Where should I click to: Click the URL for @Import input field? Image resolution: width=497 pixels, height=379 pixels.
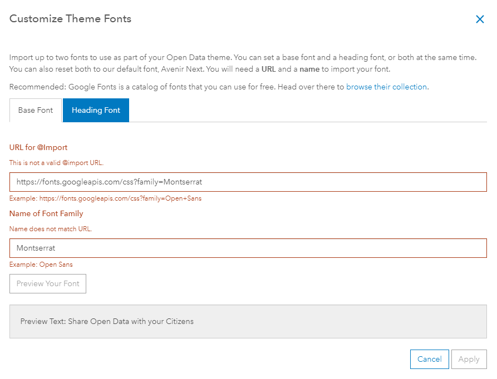248,182
